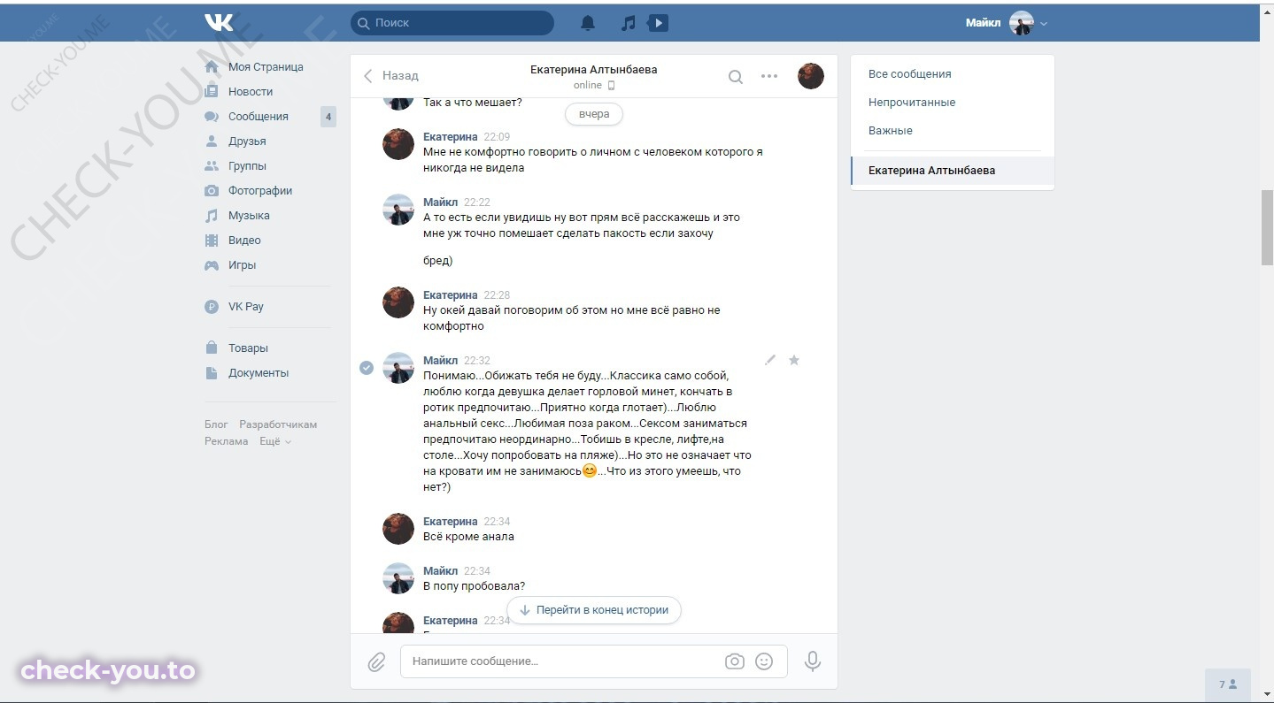Click the Документы file icon

tap(212, 373)
